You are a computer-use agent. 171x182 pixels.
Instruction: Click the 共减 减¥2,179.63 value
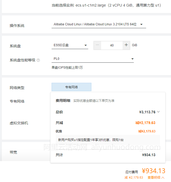pos(145,123)
